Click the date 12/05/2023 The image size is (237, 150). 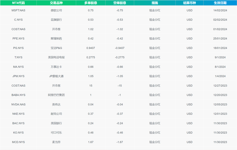click(220, 104)
